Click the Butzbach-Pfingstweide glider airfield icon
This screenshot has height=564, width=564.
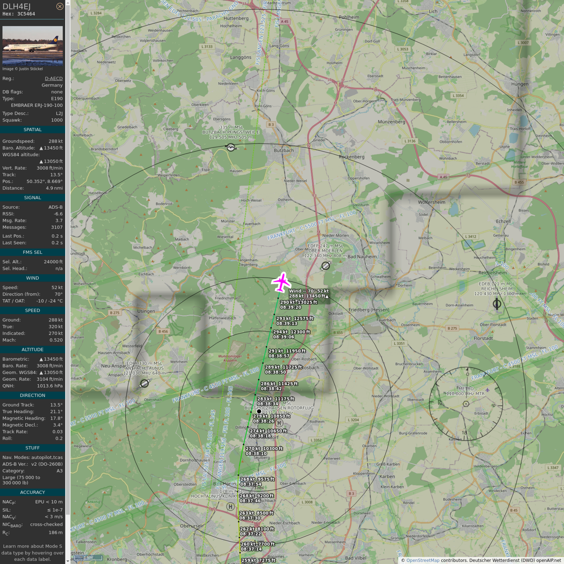pyautogui.click(x=231, y=147)
